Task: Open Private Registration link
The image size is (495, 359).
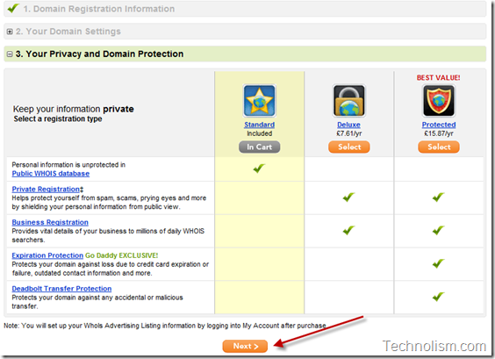Action: pos(46,189)
